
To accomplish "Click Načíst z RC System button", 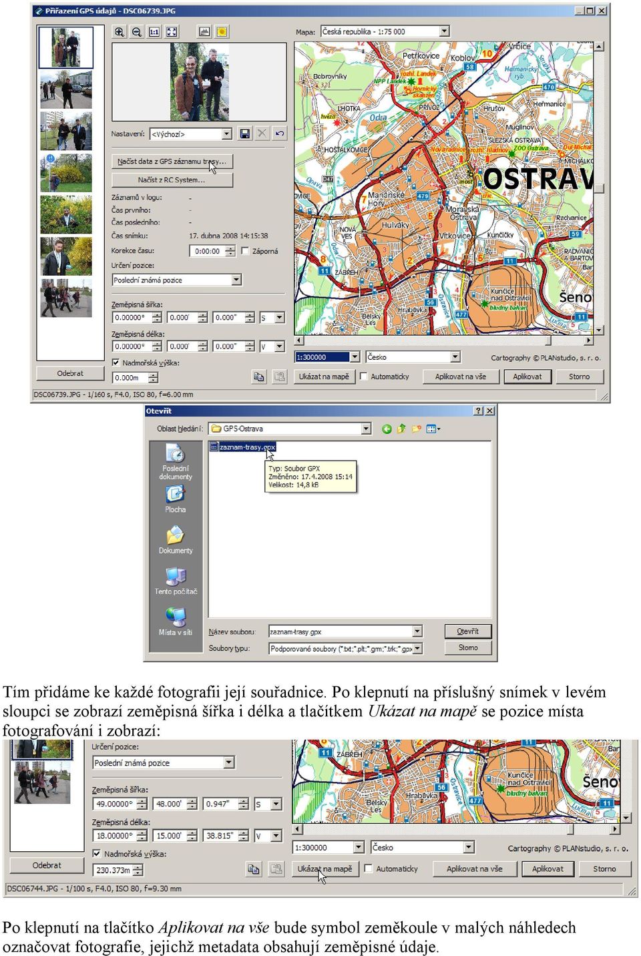I will (172, 180).
